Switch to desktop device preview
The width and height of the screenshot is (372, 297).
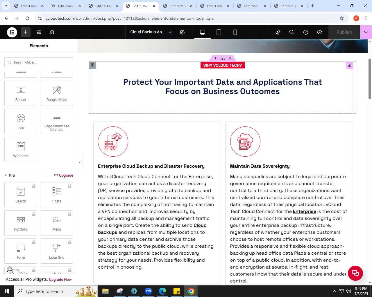pos(203,32)
